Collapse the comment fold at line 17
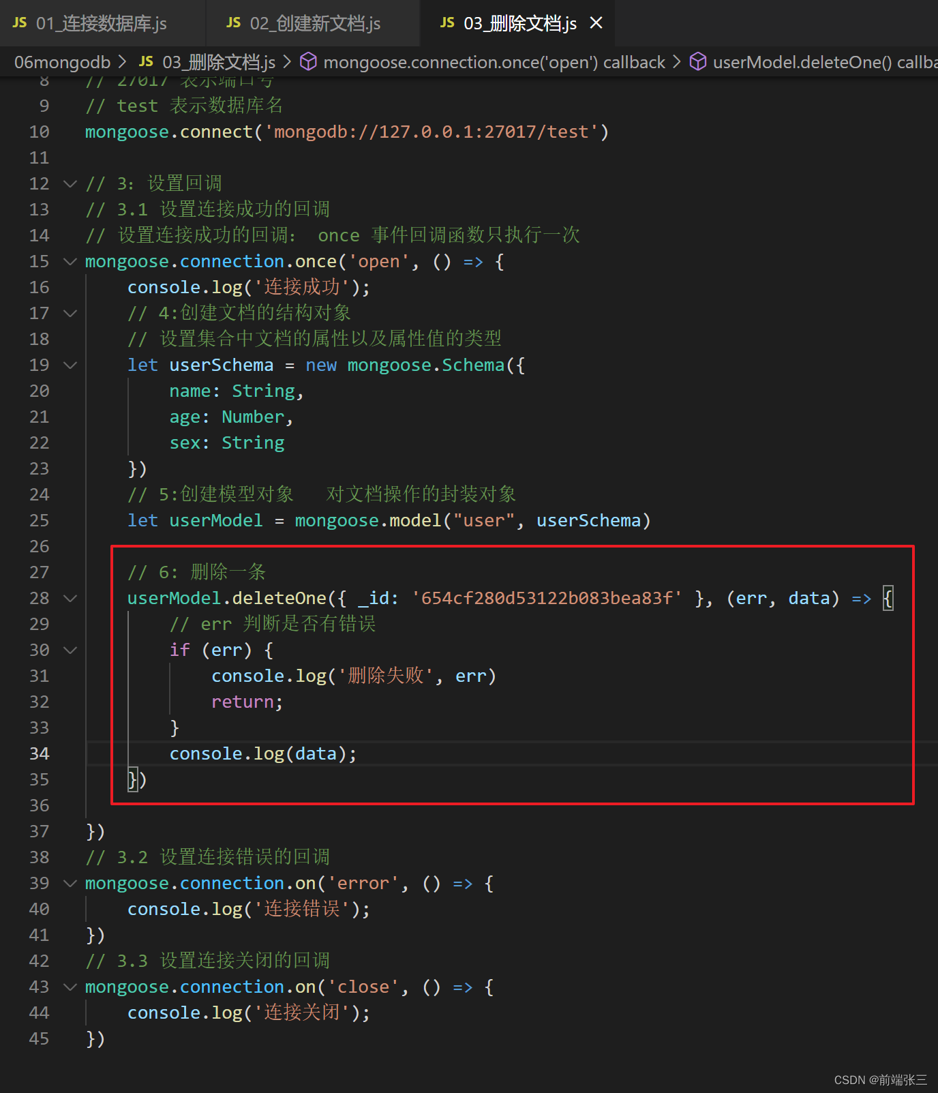Viewport: 938px width, 1093px height. [x=70, y=313]
